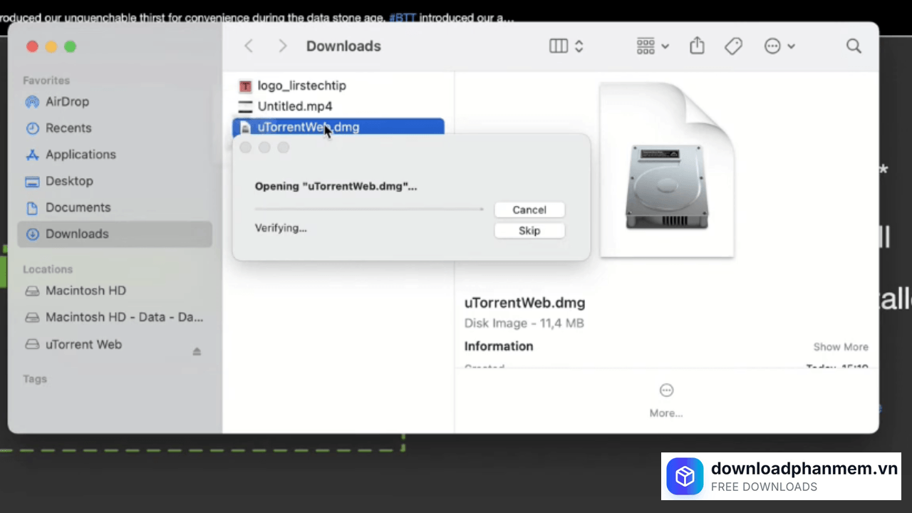Click the large disk image preview icon
912x513 pixels.
click(x=666, y=170)
